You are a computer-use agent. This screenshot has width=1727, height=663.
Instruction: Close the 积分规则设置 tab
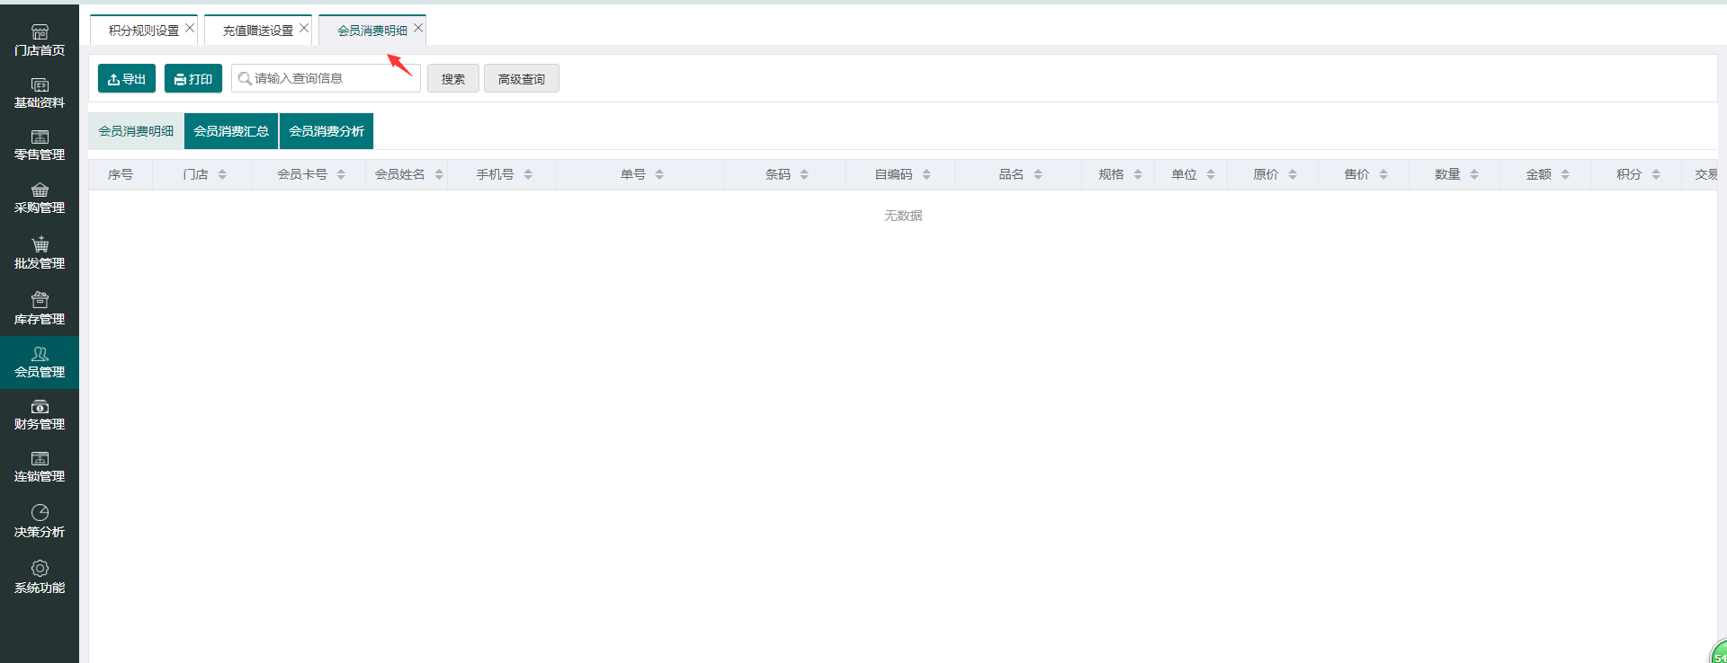click(190, 29)
